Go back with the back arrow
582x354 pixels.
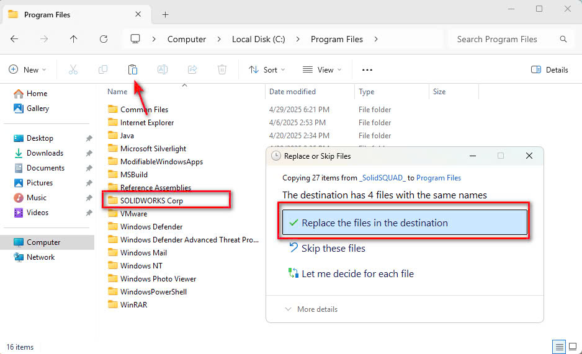(14, 39)
